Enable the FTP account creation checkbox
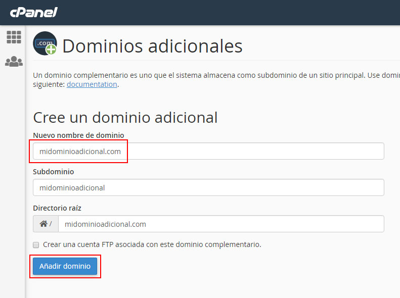Screen dimensions: 400x298 (x=36, y=245)
